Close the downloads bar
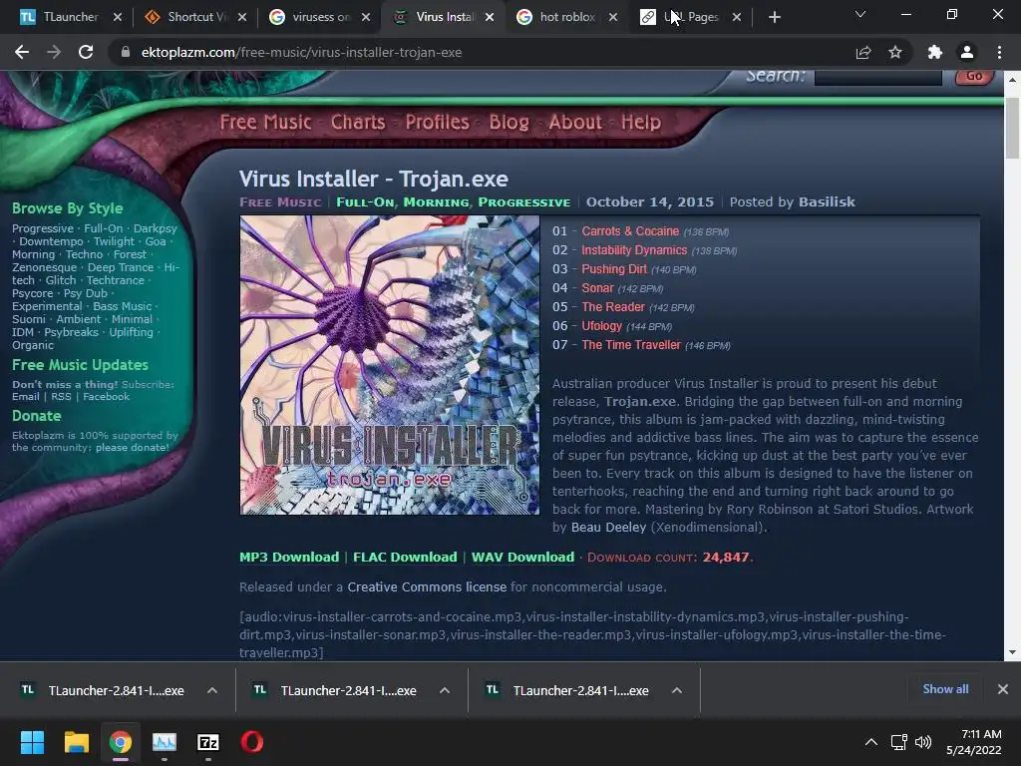 tap(1003, 689)
